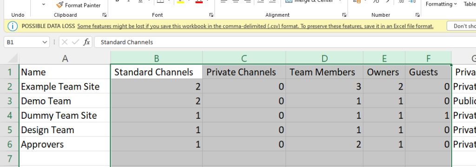Open the Name Box dropdown arrow
The height and width of the screenshot is (167, 476).
tap(45, 42)
